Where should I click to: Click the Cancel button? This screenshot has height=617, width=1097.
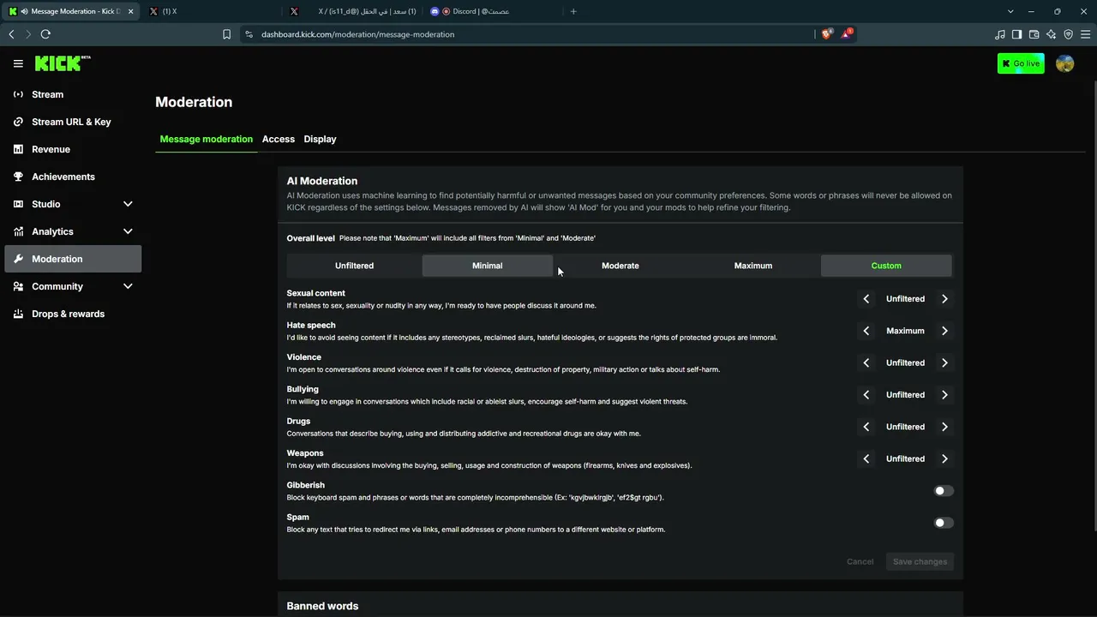860,562
